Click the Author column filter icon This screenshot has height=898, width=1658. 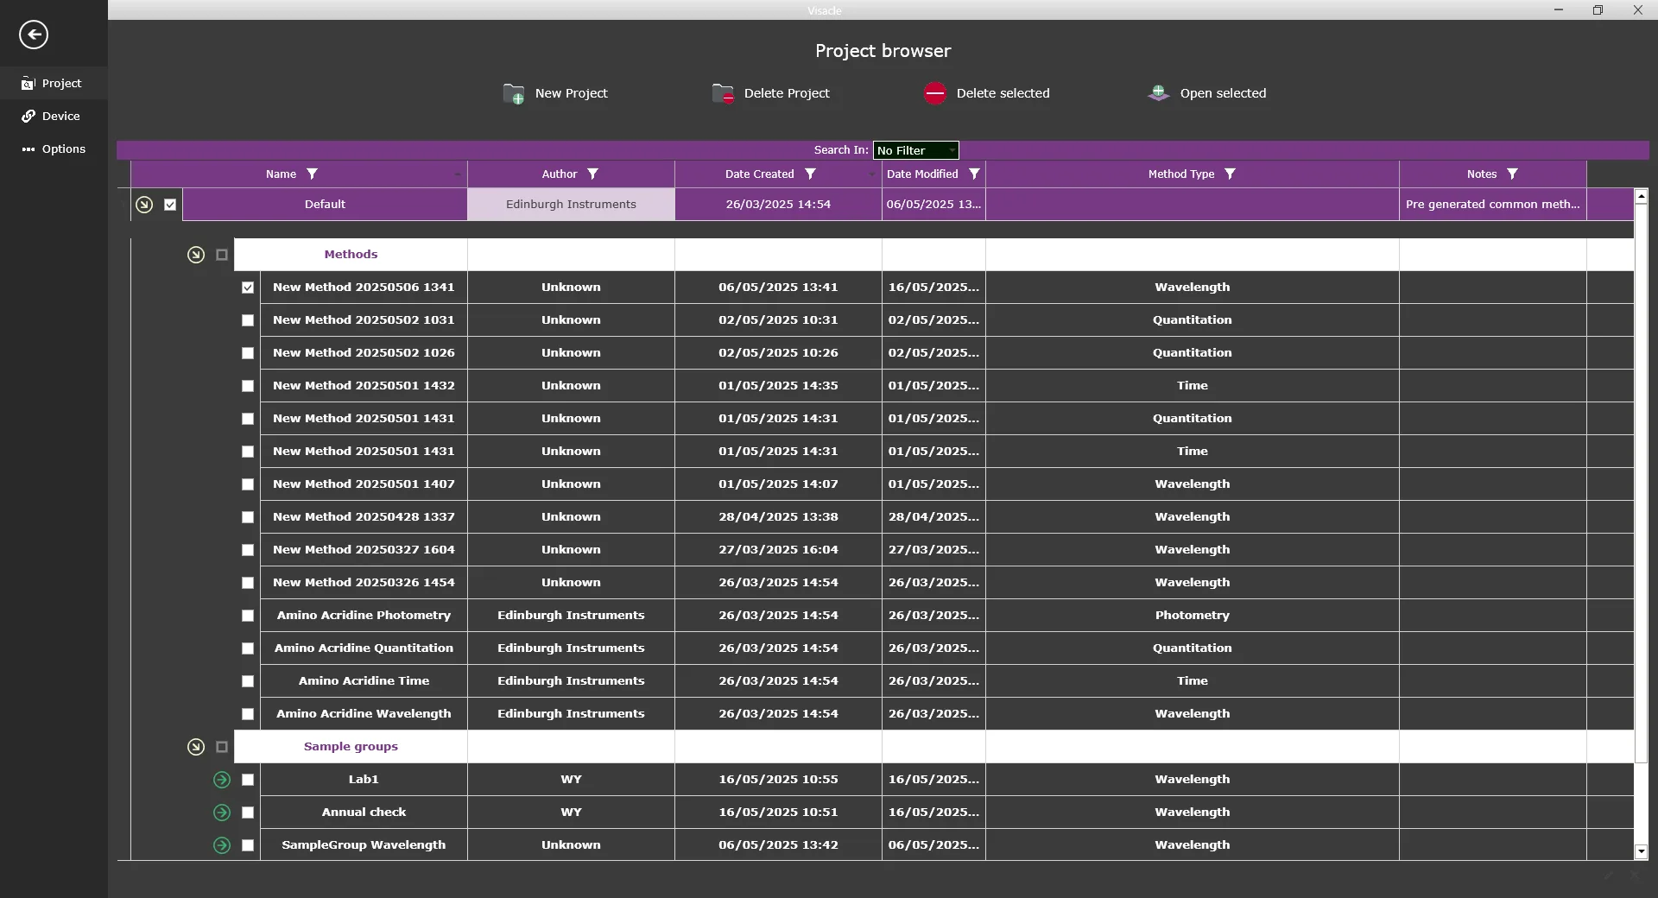592,174
